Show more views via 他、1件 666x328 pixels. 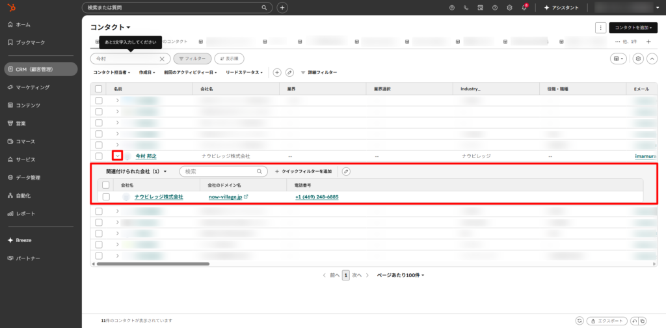click(x=626, y=42)
